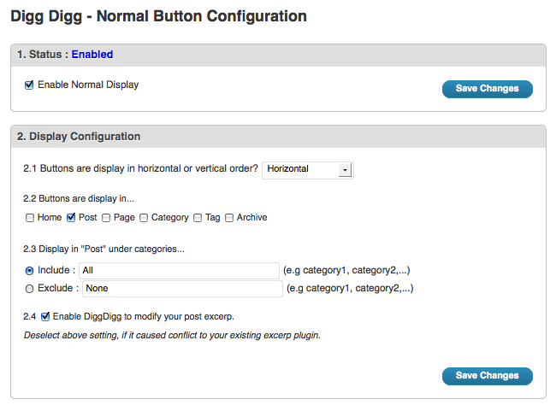The width and height of the screenshot is (556, 405).
Task: Enable the Tag display checkbox
Action: pyautogui.click(x=198, y=218)
